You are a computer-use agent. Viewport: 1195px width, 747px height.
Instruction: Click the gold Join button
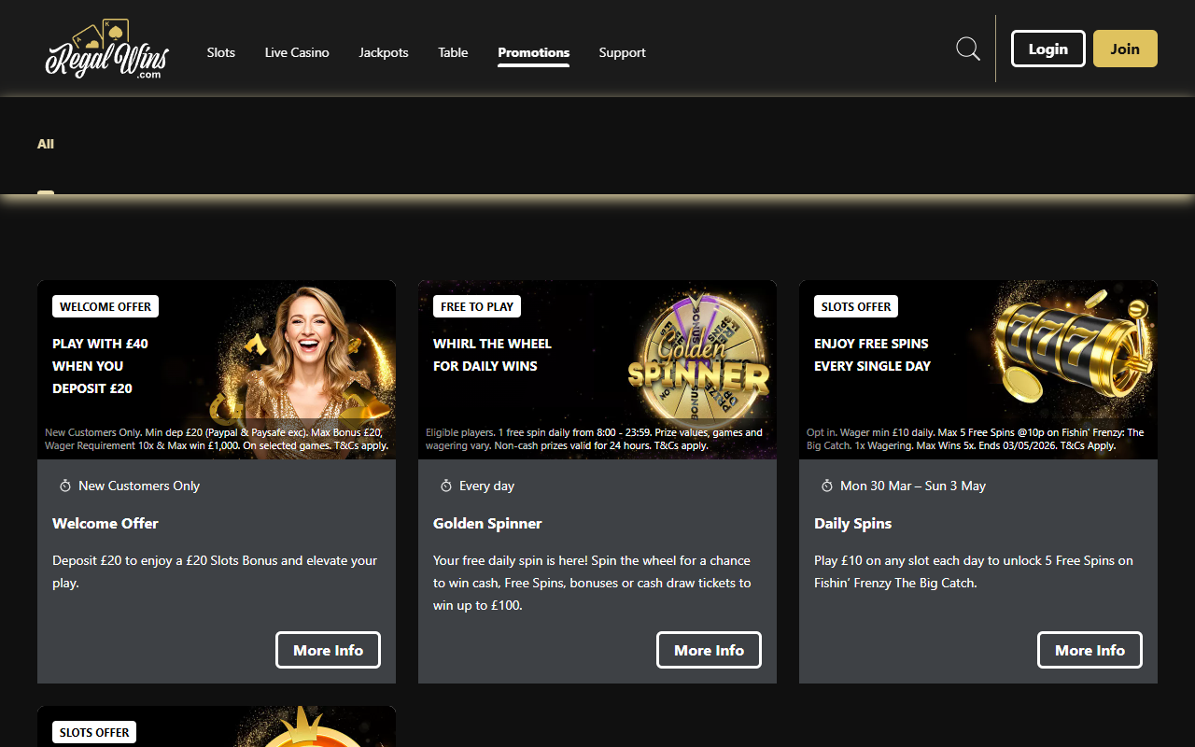point(1125,49)
